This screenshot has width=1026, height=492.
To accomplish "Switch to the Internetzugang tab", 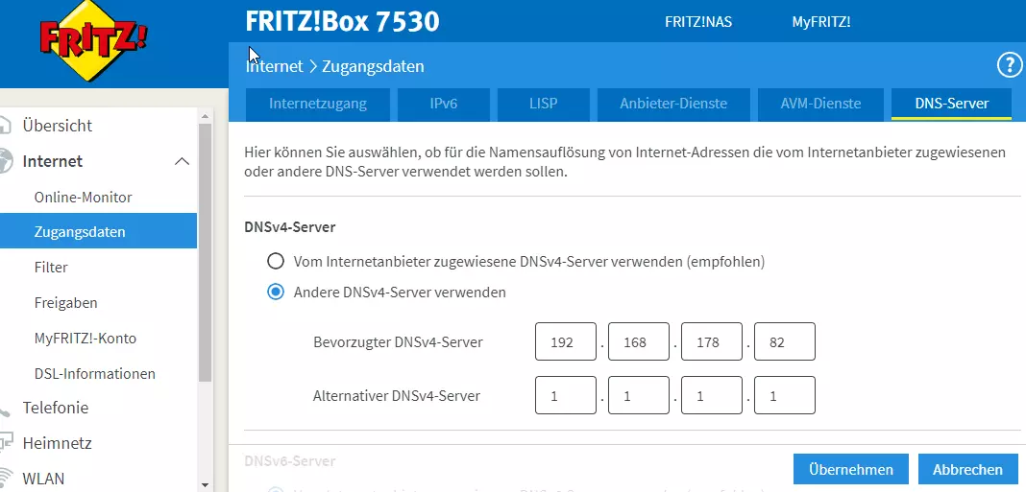I will pos(318,104).
